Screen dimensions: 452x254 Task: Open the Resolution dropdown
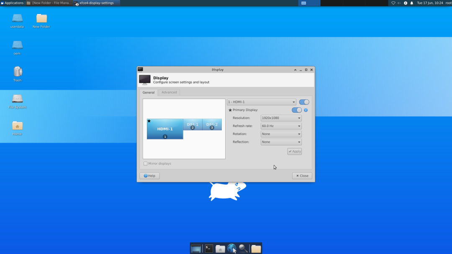(x=281, y=118)
